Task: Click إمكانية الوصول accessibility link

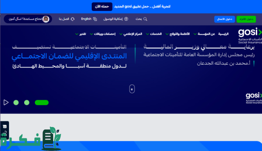Action: pos(113,19)
